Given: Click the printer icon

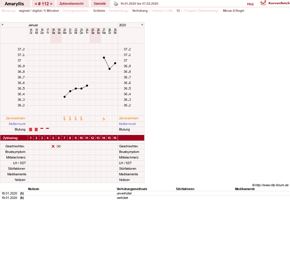Looking at the screenshot, I should tap(116, 4).
